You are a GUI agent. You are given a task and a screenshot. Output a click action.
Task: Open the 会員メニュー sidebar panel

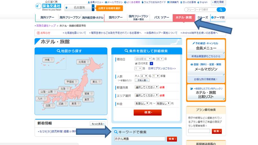click(x=206, y=47)
